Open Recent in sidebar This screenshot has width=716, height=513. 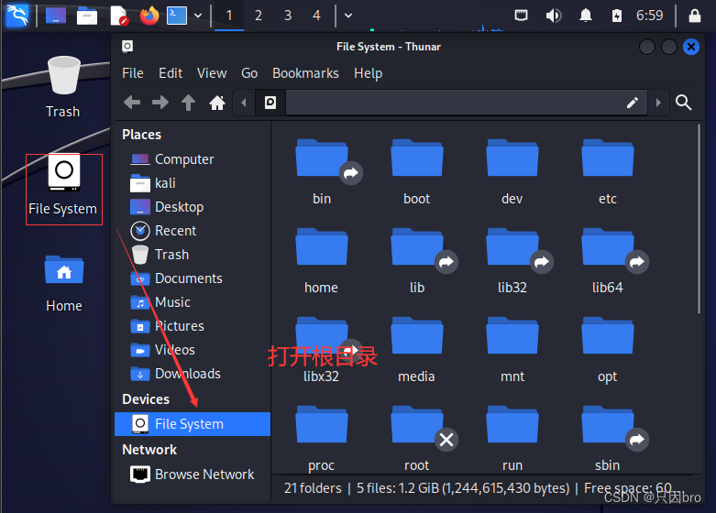193,231
